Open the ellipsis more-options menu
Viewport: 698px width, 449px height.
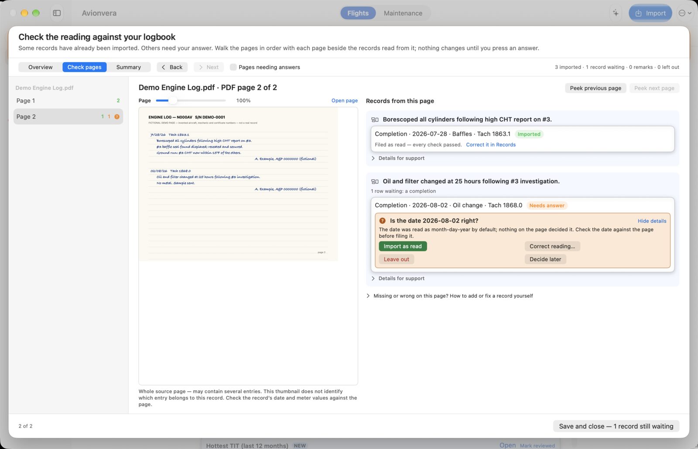coord(684,13)
